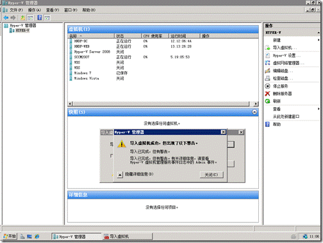Open Internet Explorer from quick launch
The image size is (323, 243).
coord(37,237)
